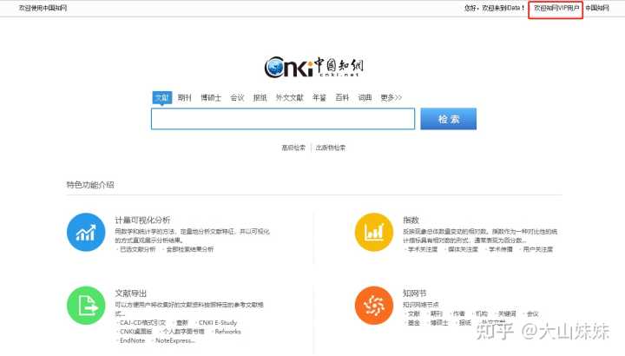Click the yellow 指数 bar chart icon
Viewport: 625px width, 356px height.
pyautogui.click(x=374, y=232)
